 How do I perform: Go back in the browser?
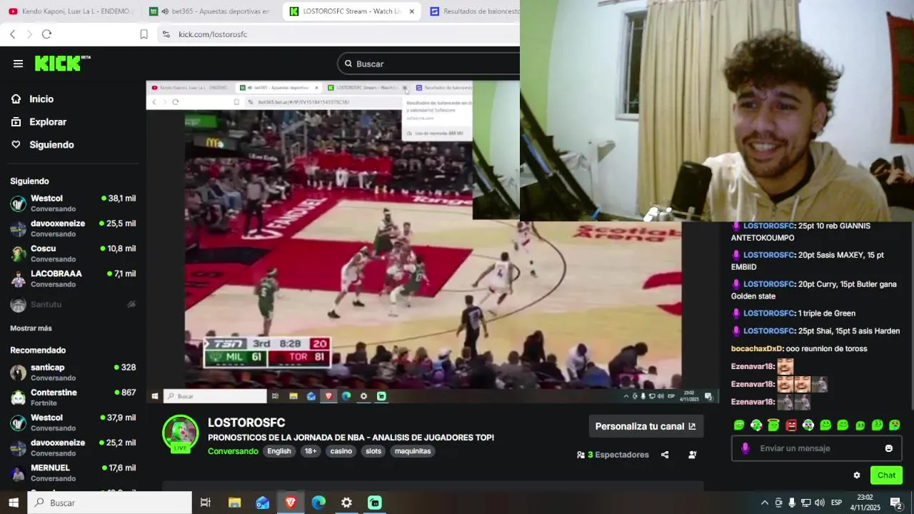13,34
